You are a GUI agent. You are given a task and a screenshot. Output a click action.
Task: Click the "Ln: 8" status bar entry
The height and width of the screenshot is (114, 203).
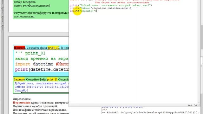pos(190,105)
